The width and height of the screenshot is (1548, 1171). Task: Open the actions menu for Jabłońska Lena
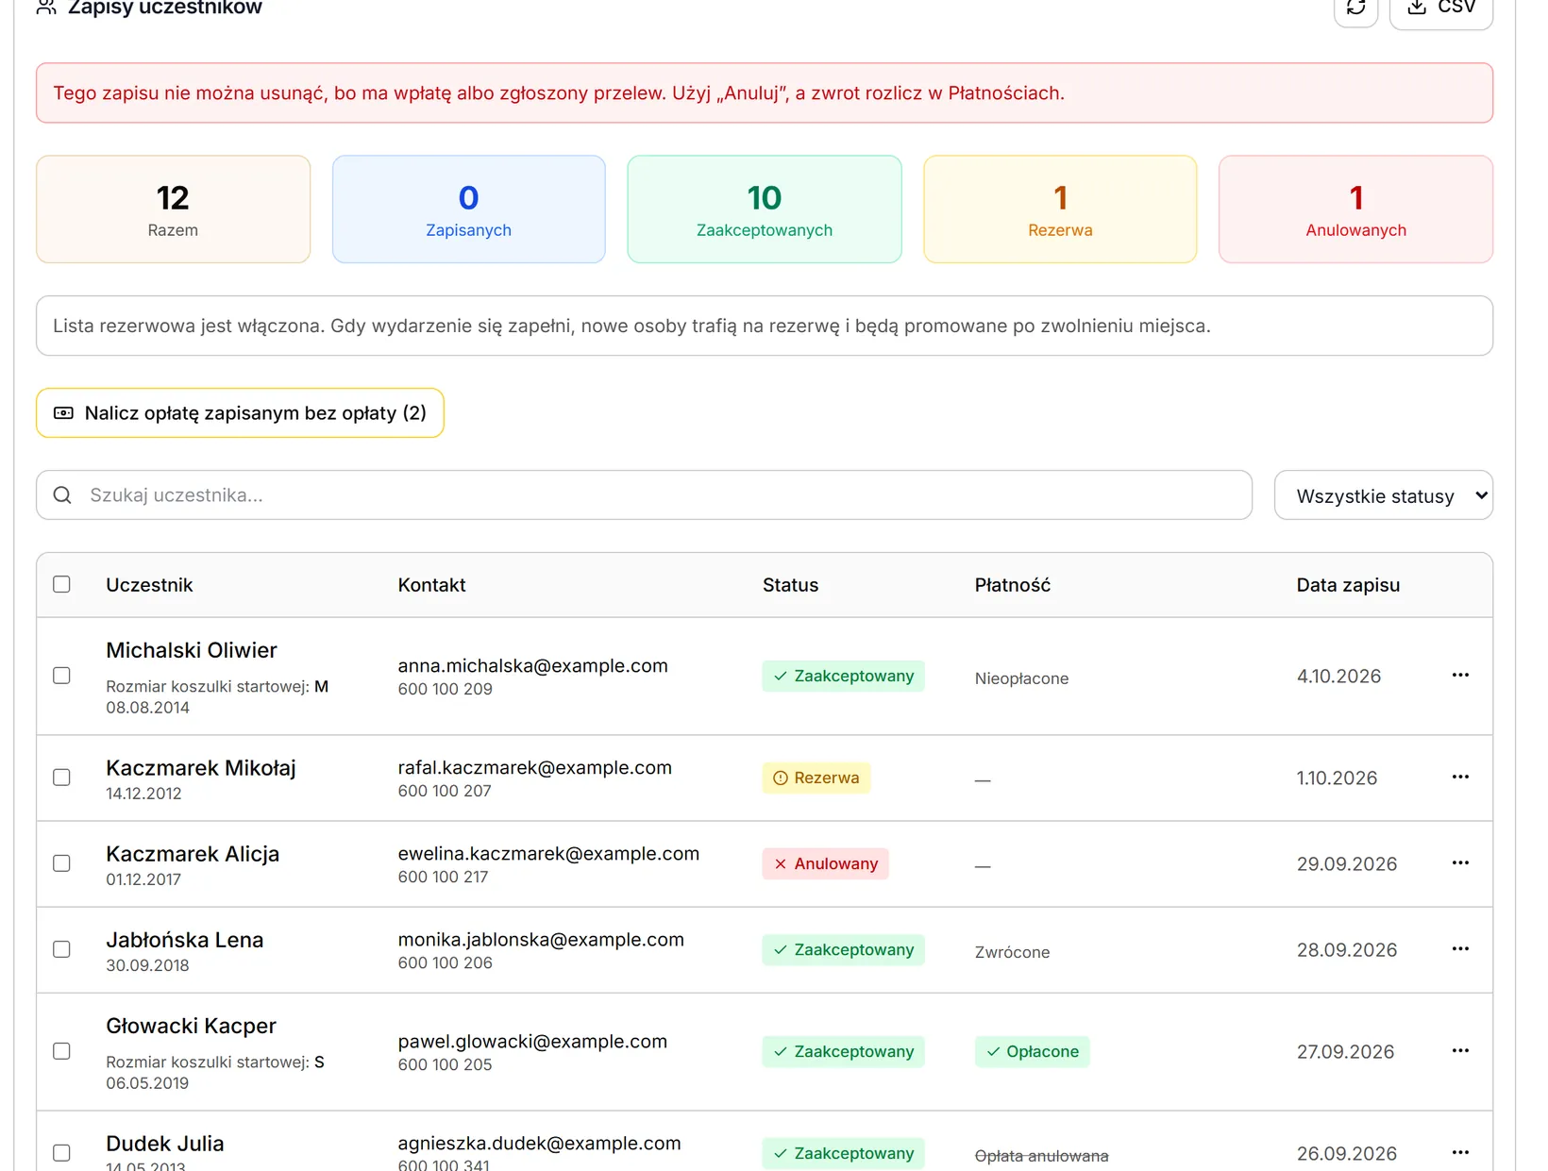[1460, 949]
